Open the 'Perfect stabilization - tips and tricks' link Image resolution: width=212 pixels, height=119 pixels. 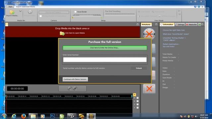(x=171, y=45)
